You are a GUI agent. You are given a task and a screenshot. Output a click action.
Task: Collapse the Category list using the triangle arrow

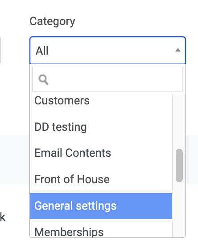coord(178,50)
